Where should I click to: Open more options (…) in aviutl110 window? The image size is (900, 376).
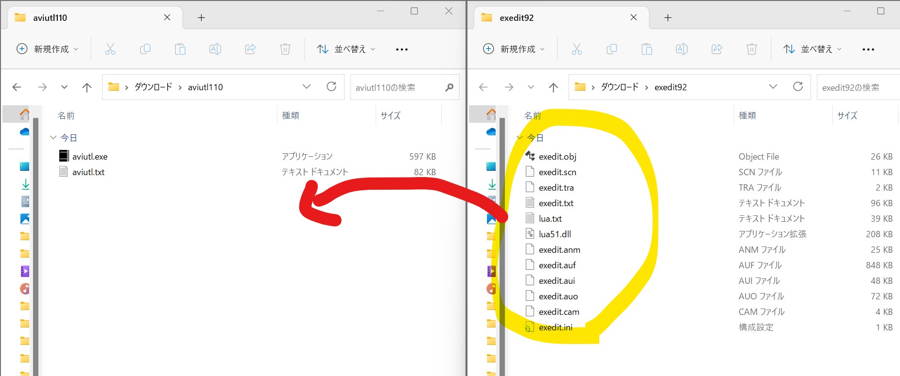402,49
